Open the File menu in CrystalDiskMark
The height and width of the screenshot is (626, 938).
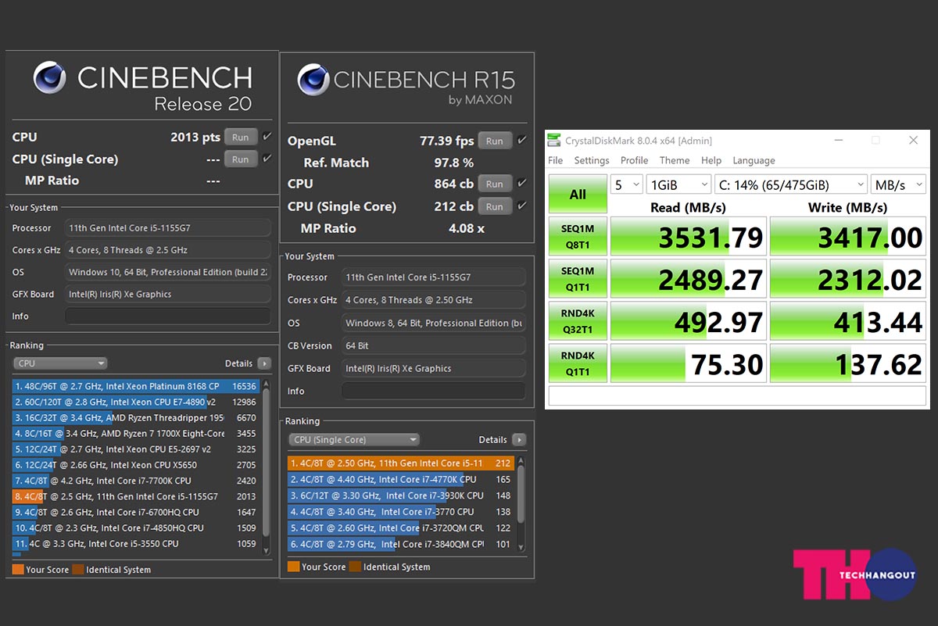pyautogui.click(x=556, y=160)
